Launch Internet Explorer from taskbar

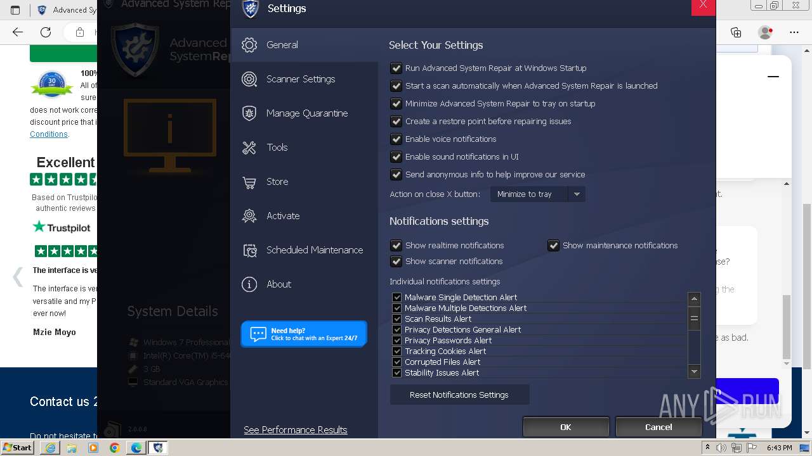tap(50, 448)
